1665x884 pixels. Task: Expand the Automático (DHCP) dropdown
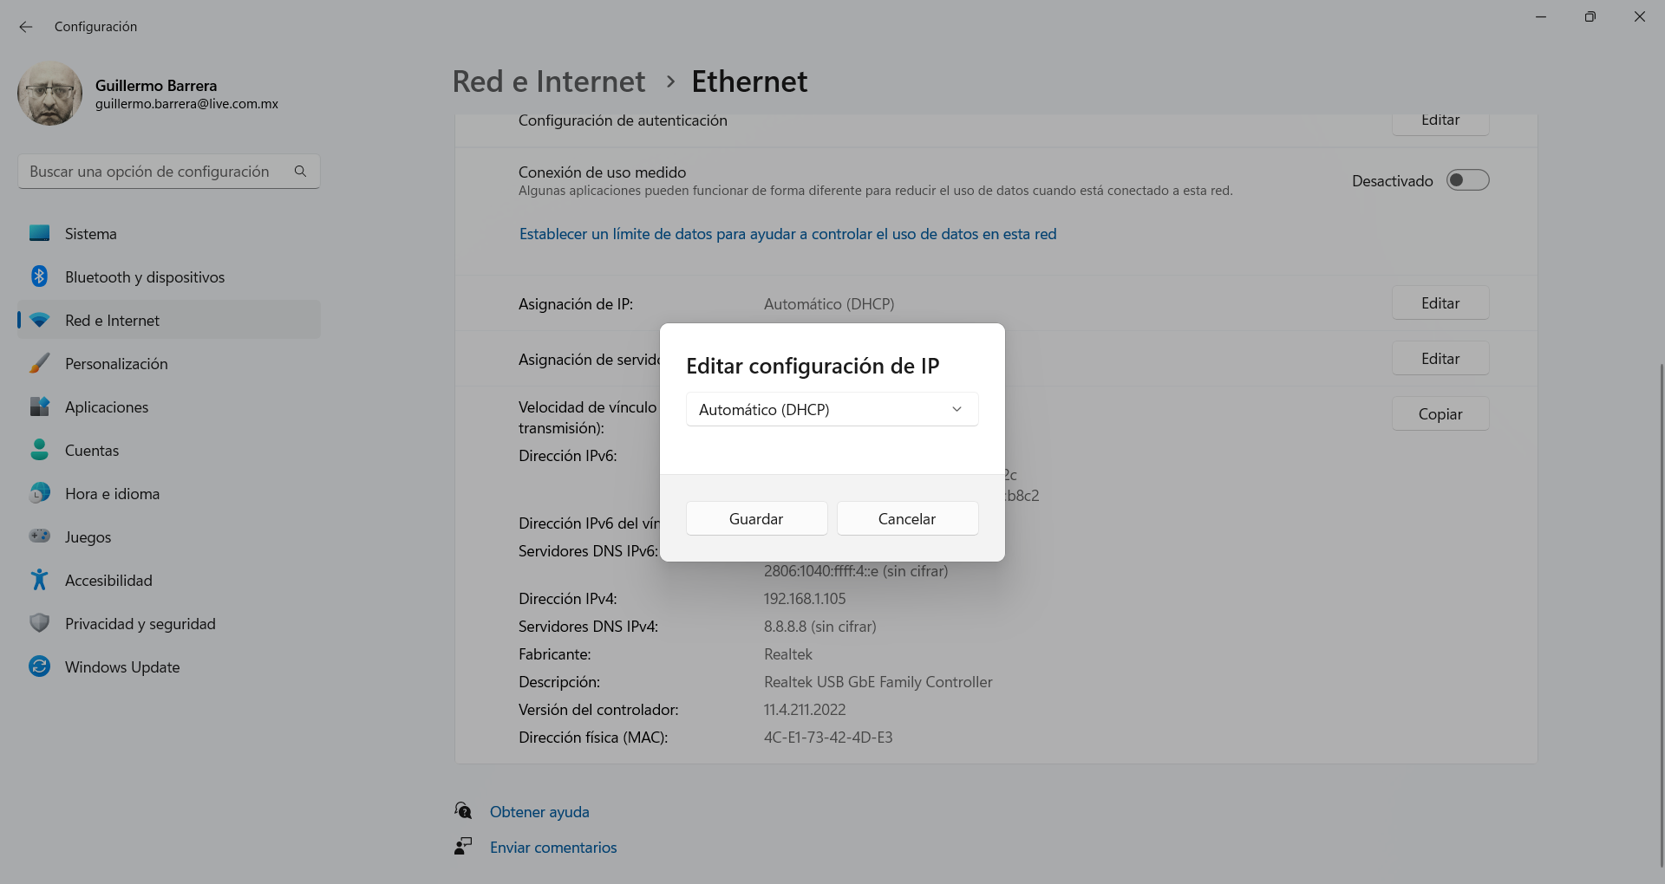point(832,409)
